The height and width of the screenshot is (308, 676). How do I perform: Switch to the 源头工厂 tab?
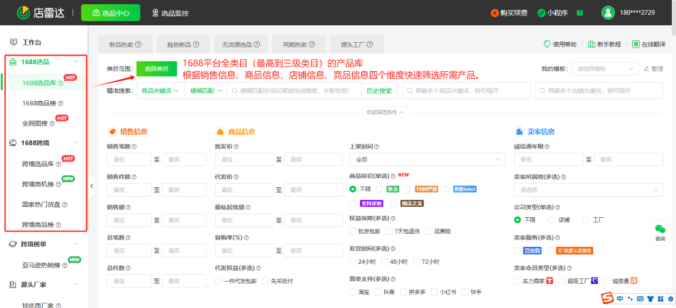(x=356, y=45)
